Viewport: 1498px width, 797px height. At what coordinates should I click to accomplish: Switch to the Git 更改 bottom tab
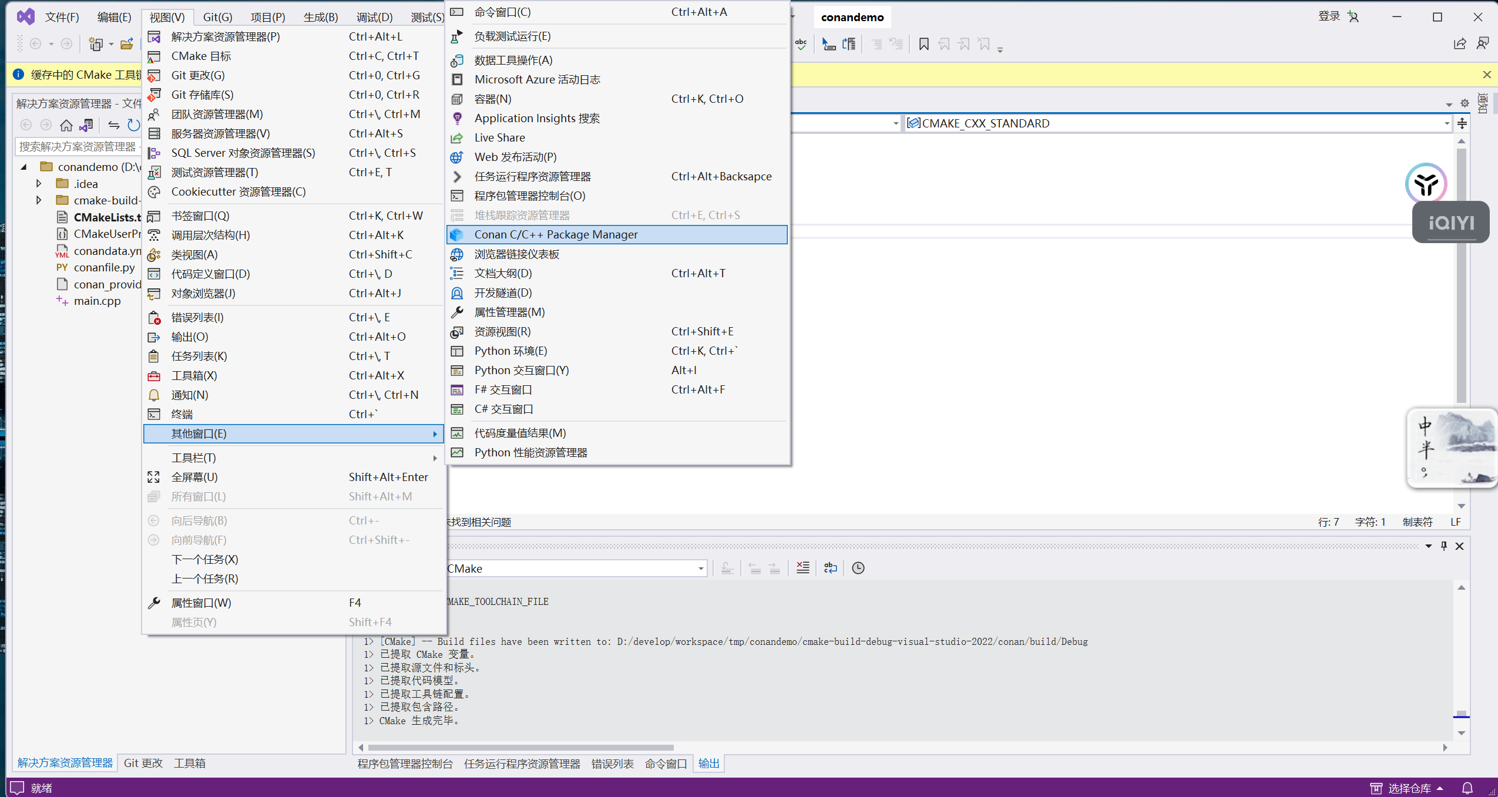pyautogui.click(x=143, y=763)
